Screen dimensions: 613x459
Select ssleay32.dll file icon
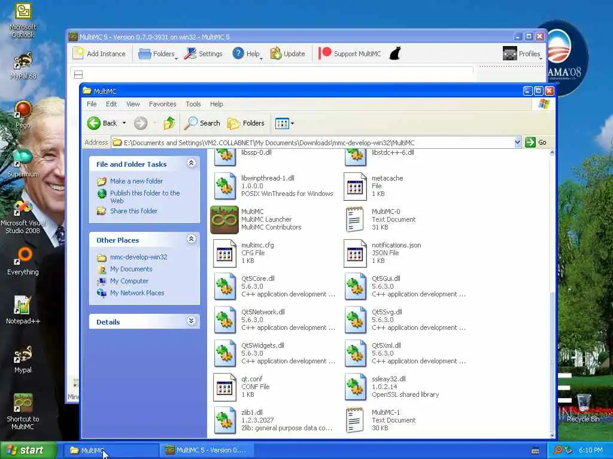pos(355,387)
